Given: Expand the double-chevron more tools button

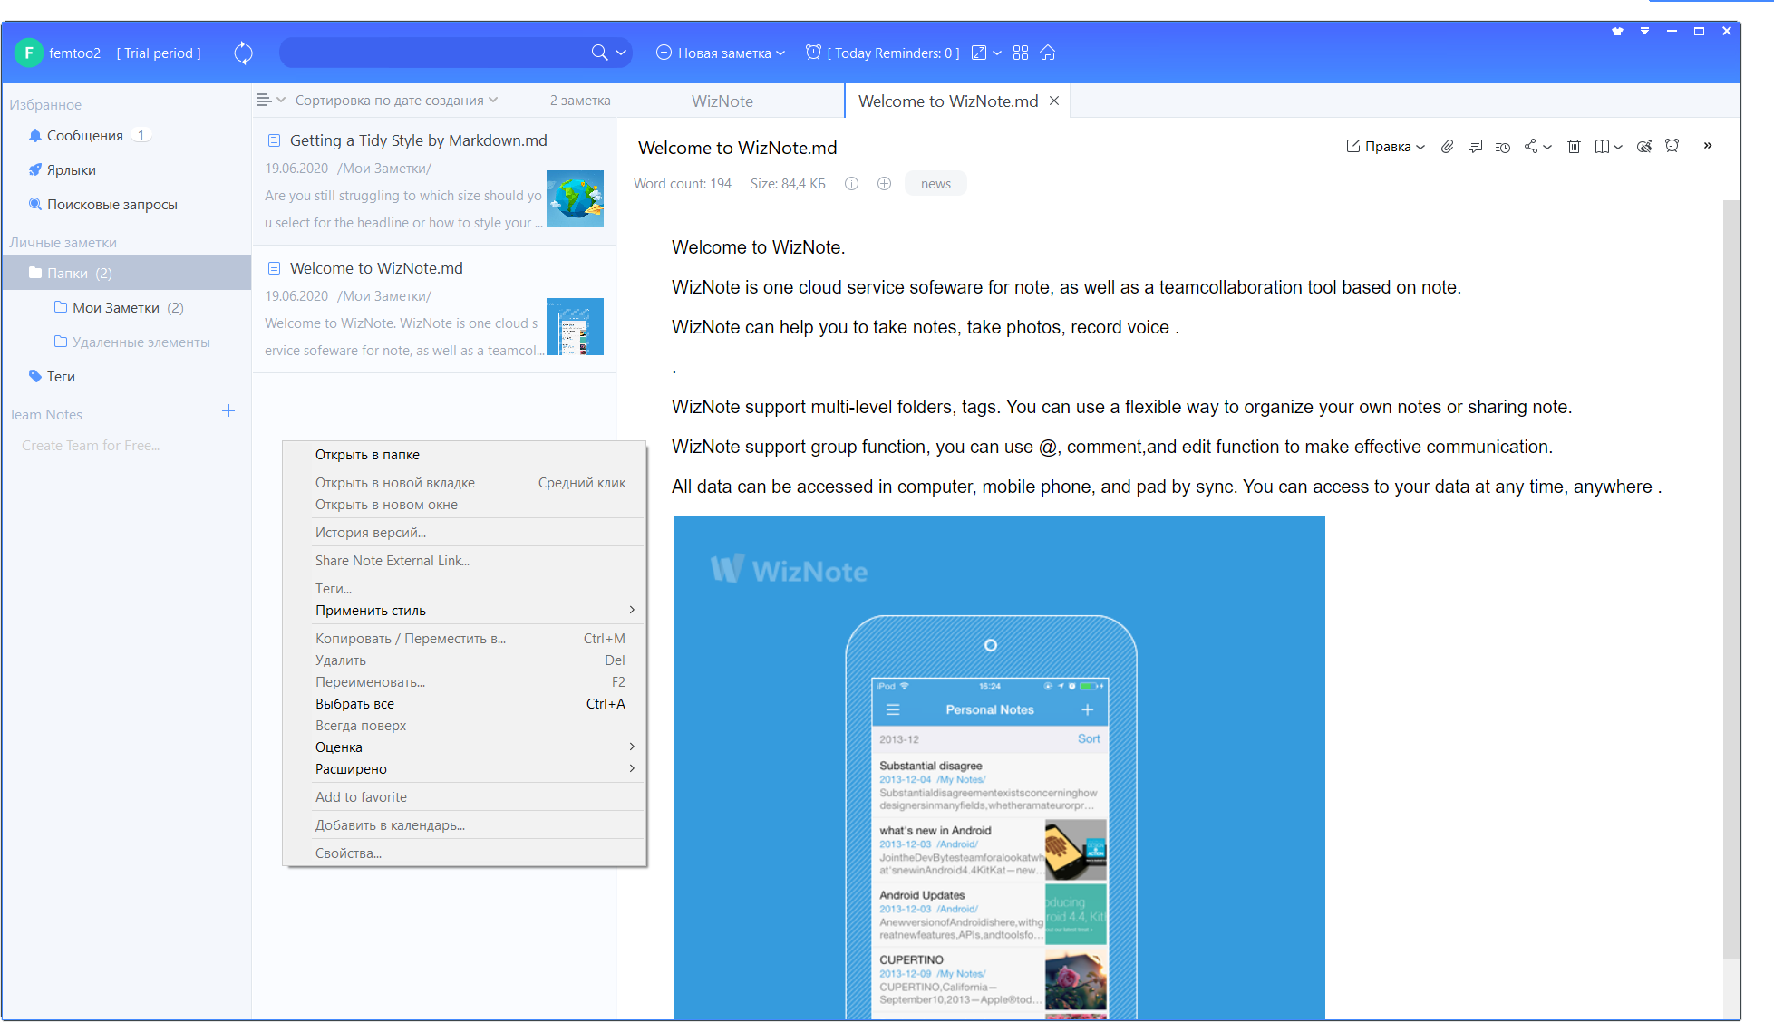Looking at the screenshot, I should [x=1708, y=145].
